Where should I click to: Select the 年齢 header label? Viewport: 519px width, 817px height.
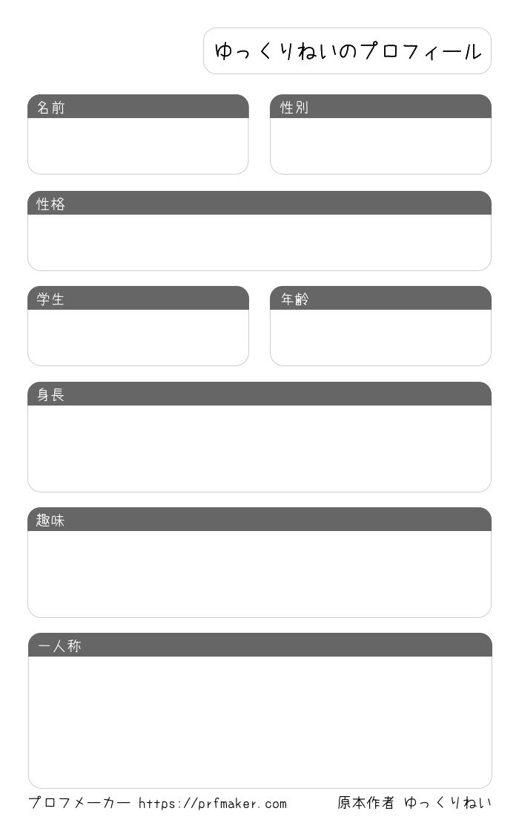(x=295, y=299)
